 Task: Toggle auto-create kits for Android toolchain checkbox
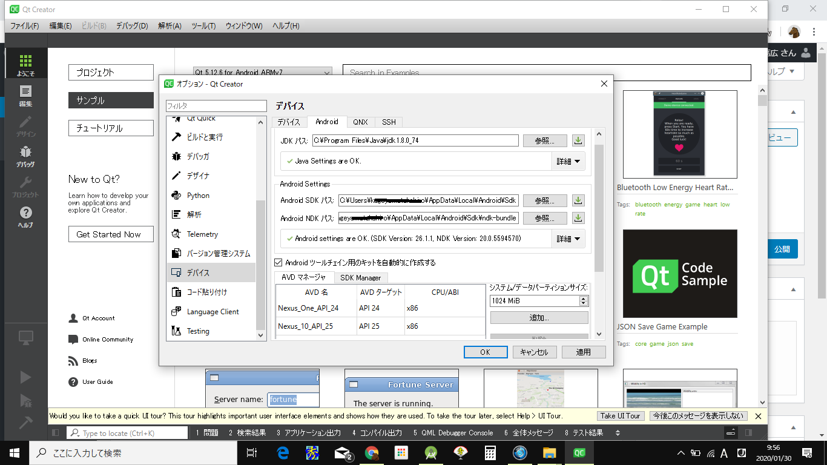pos(278,263)
